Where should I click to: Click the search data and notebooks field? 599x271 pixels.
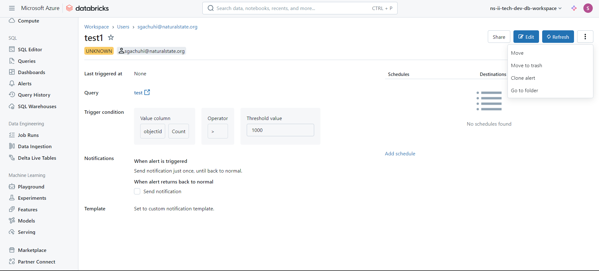[300, 8]
